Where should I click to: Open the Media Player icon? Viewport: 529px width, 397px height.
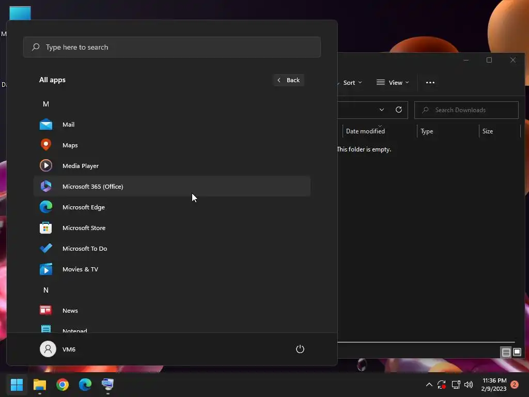tap(46, 166)
